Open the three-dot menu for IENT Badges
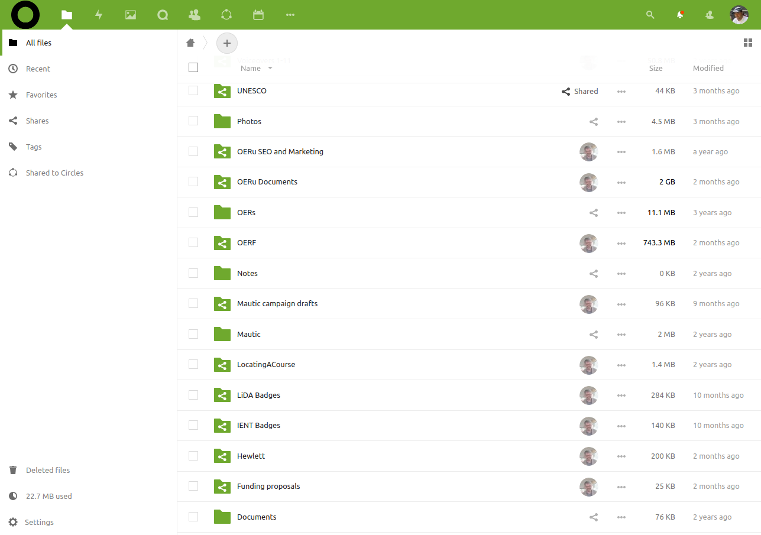Image resolution: width=761 pixels, height=535 pixels. coord(621,426)
